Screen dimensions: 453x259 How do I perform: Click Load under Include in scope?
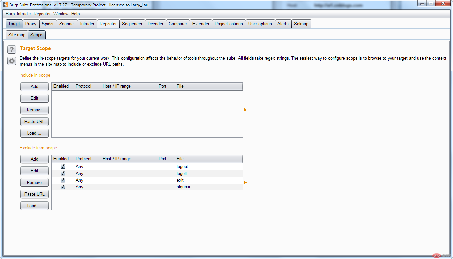(x=34, y=133)
